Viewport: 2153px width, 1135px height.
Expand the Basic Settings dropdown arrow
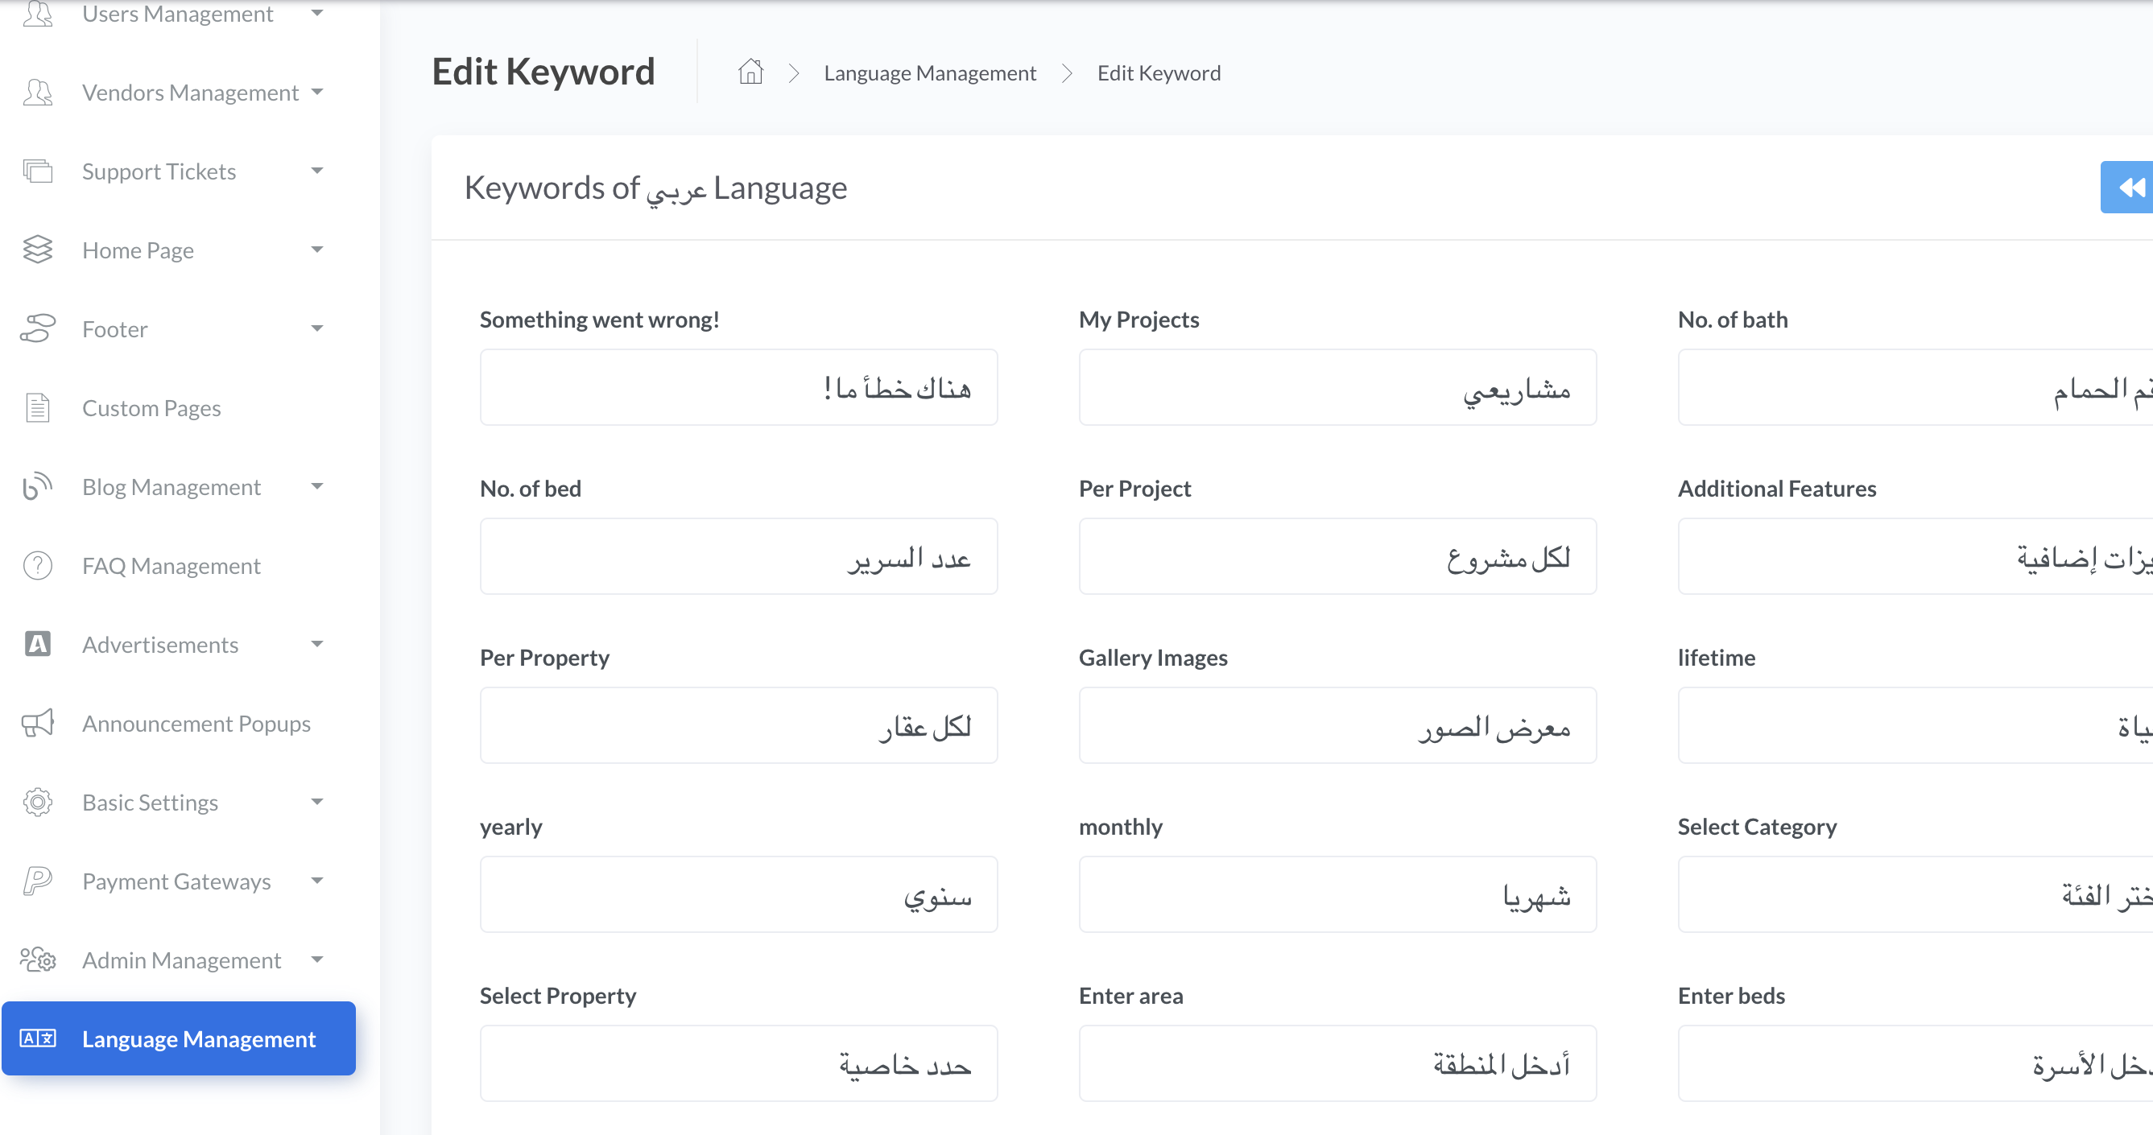[316, 803]
